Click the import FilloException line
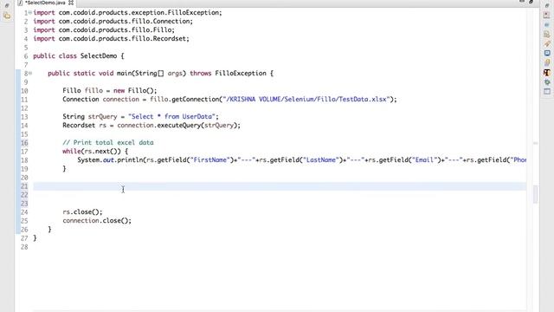 (127, 13)
